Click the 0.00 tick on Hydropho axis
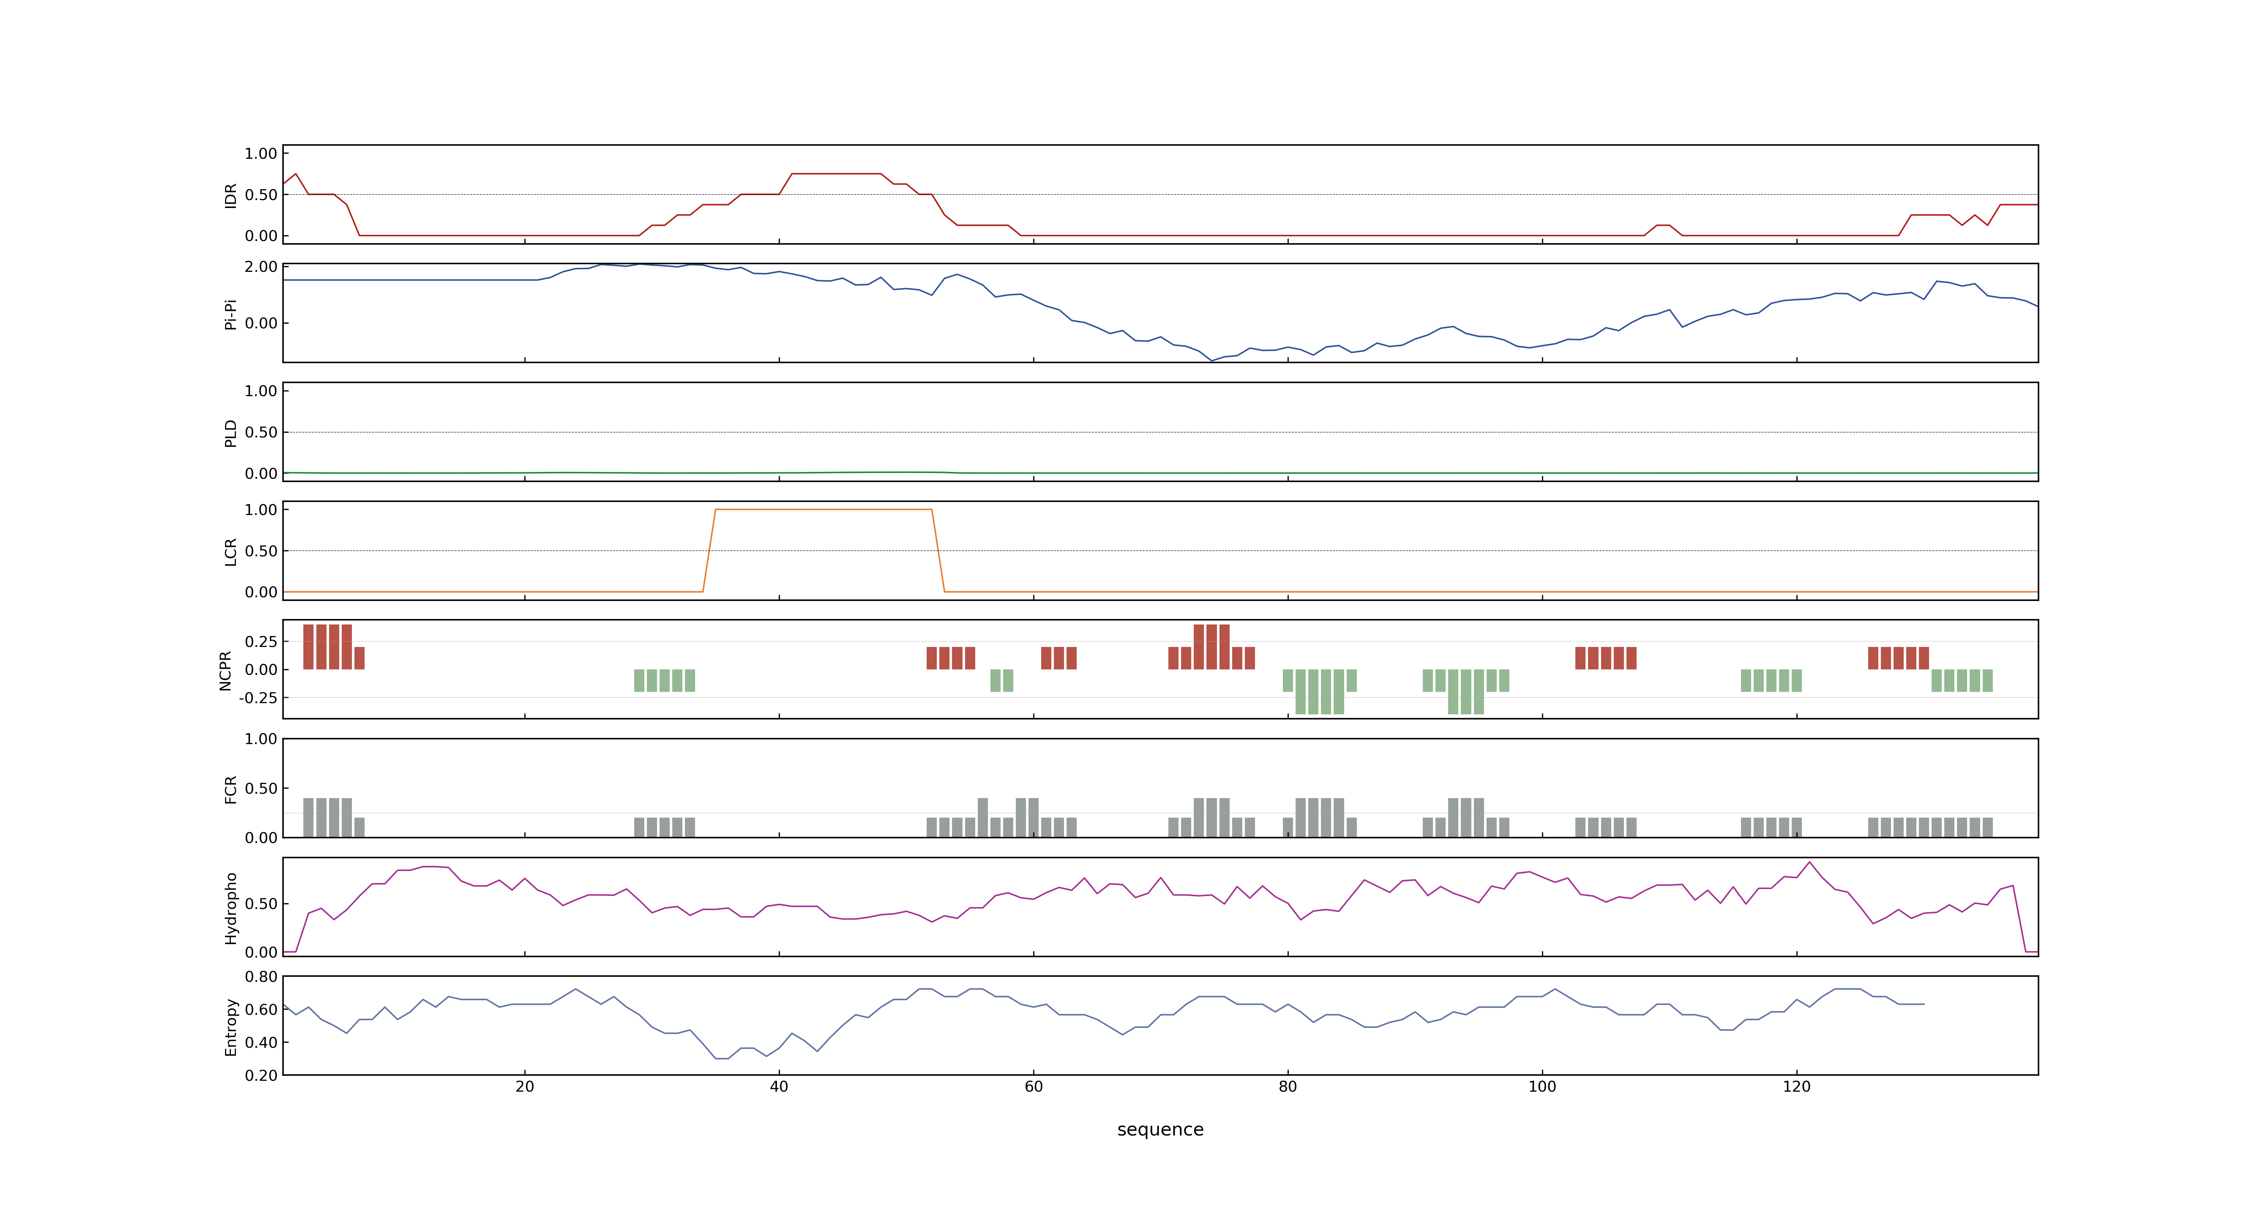Screen dimensions: 2265x1208 (261, 952)
